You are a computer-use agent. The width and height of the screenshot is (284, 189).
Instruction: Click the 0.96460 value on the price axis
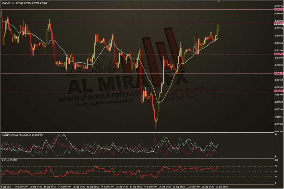point(279,80)
